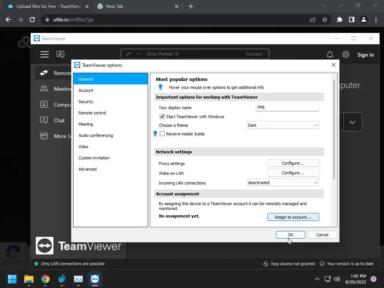Select the Remote control options category
This screenshot has height=288, width=384.
[111, 112]
